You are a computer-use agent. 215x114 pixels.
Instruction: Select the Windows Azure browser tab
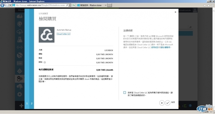pyautogui.click(x=91, y=5)
